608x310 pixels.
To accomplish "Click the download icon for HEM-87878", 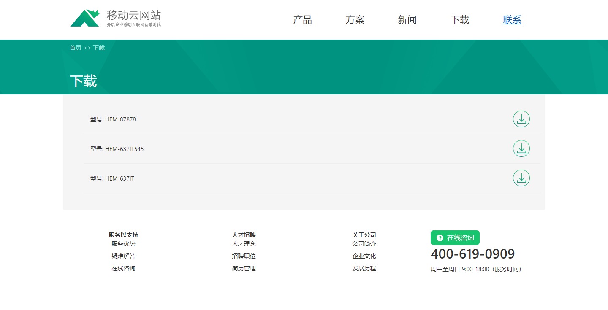I will (521, 119).
